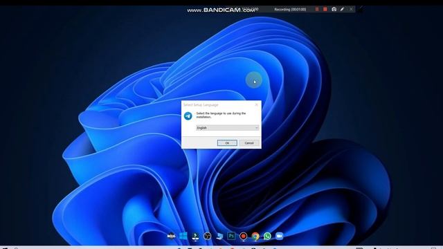Open the English language dropdown

tap(228, 128)
